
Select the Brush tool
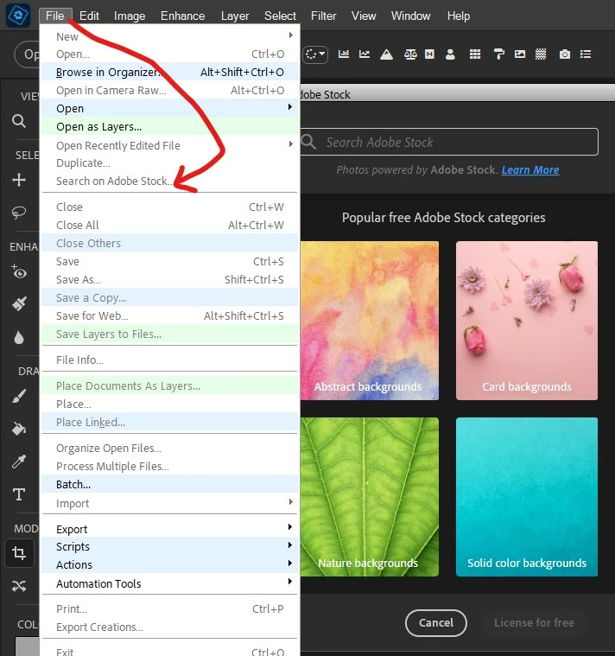coord(19,396)
